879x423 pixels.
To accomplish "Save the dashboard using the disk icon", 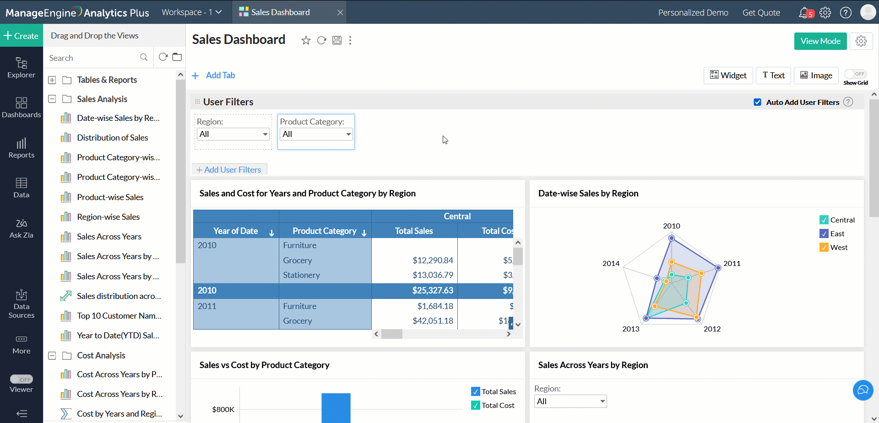I will [336, 40].
